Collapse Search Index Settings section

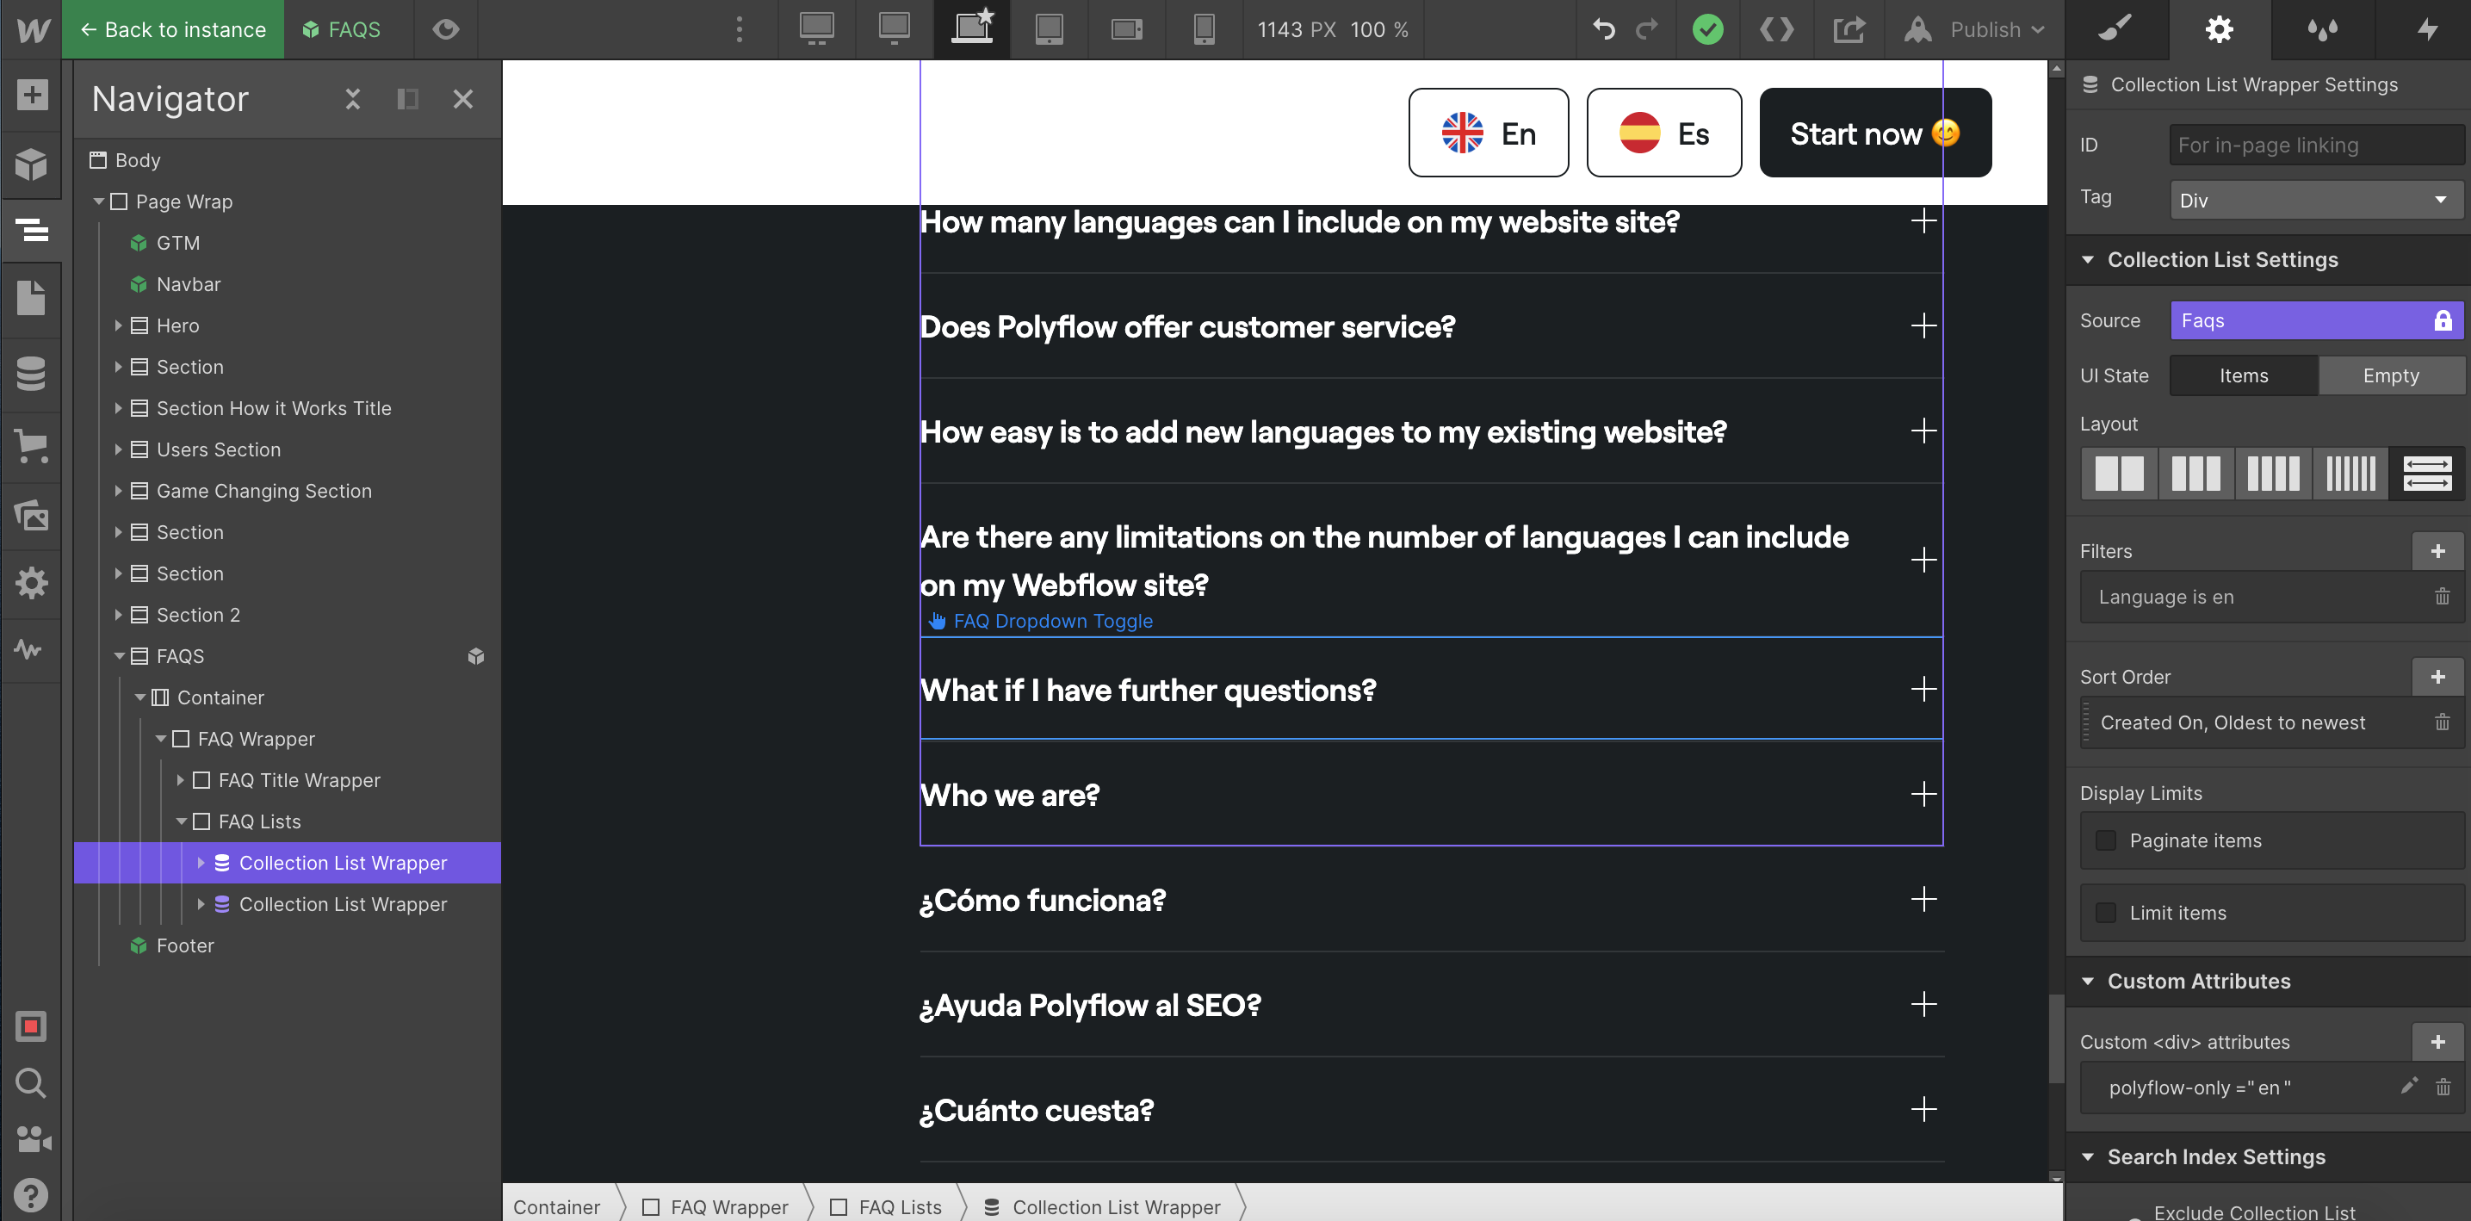(2087, 1156)
